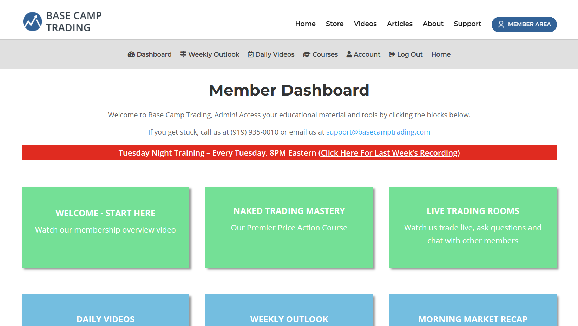Image resolution: width=578 pixels, height=326 pixels.
Task: Select Home in the member navigation bar
Action: 441,54
